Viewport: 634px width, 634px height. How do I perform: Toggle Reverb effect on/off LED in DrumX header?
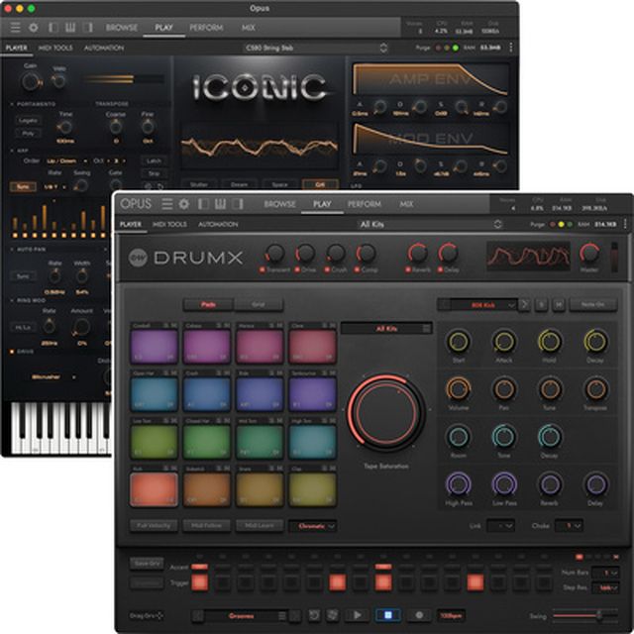click(x=408, y=269)
